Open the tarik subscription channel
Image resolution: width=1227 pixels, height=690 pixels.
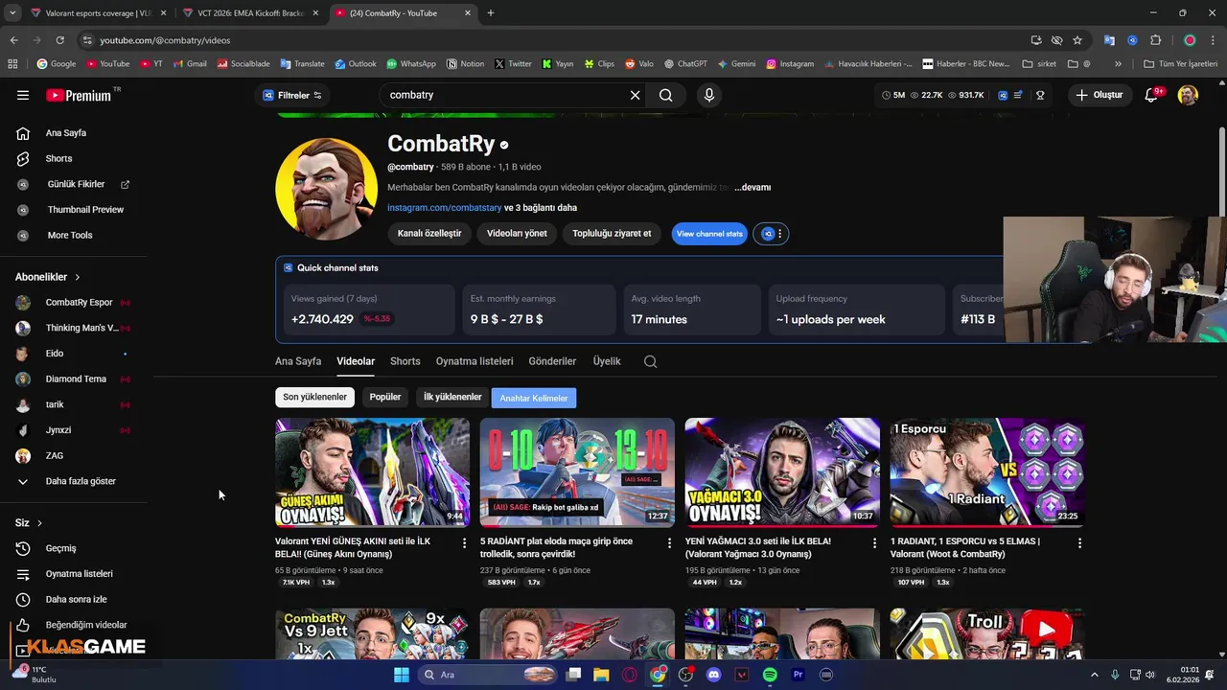55,404
